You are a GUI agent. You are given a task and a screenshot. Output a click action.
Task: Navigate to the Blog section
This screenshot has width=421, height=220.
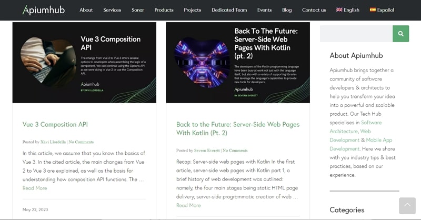(287, 10)
